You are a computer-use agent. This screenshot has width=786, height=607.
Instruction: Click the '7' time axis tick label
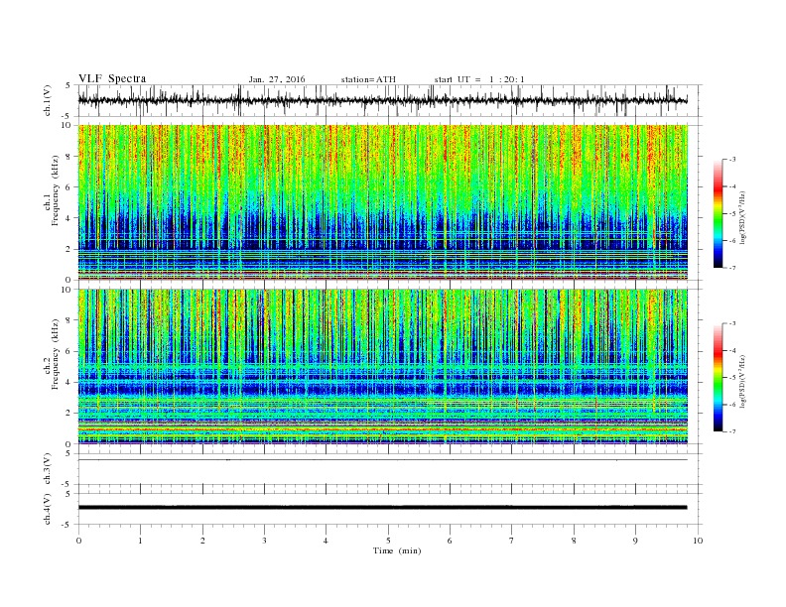(x=512, y=541)
